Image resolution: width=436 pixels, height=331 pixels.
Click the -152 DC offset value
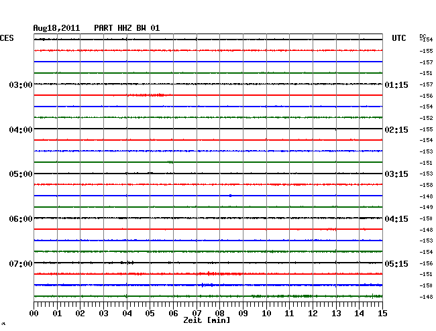[426, 118]
